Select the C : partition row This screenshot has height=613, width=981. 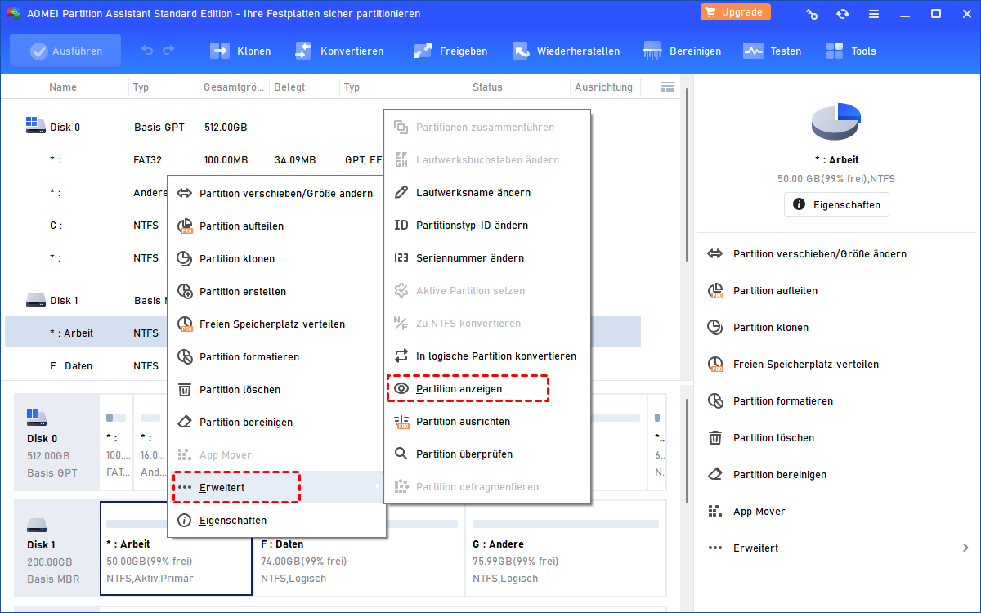(x=87, y=226)
